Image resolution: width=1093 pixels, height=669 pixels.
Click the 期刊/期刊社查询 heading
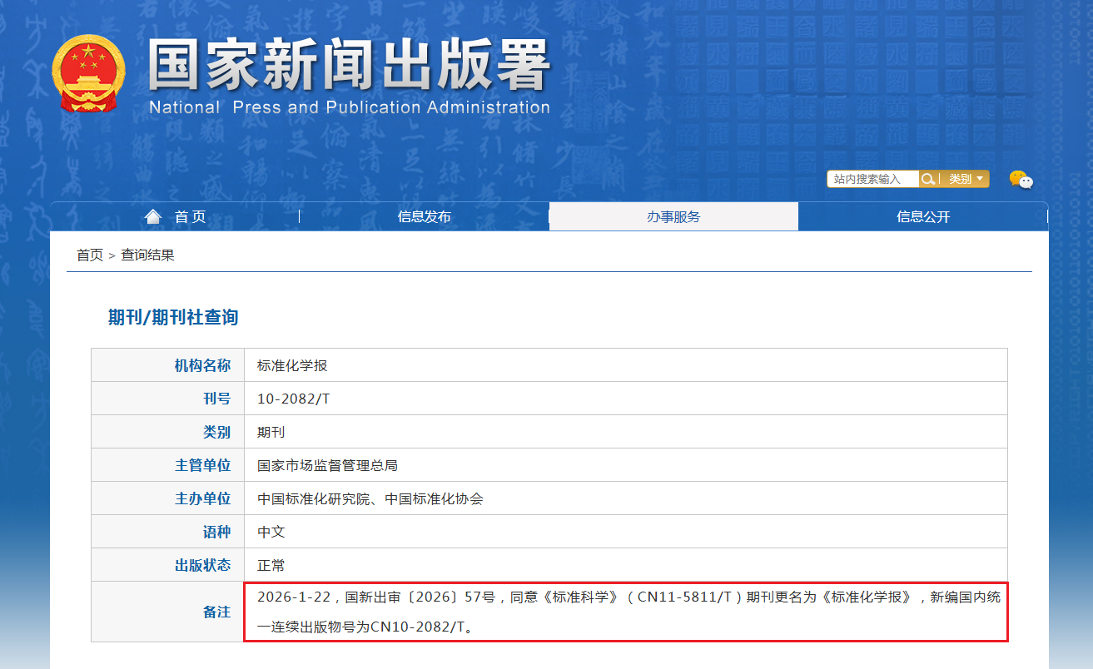pos(173,317)
